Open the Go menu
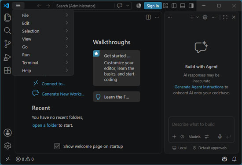 point(43,47)
